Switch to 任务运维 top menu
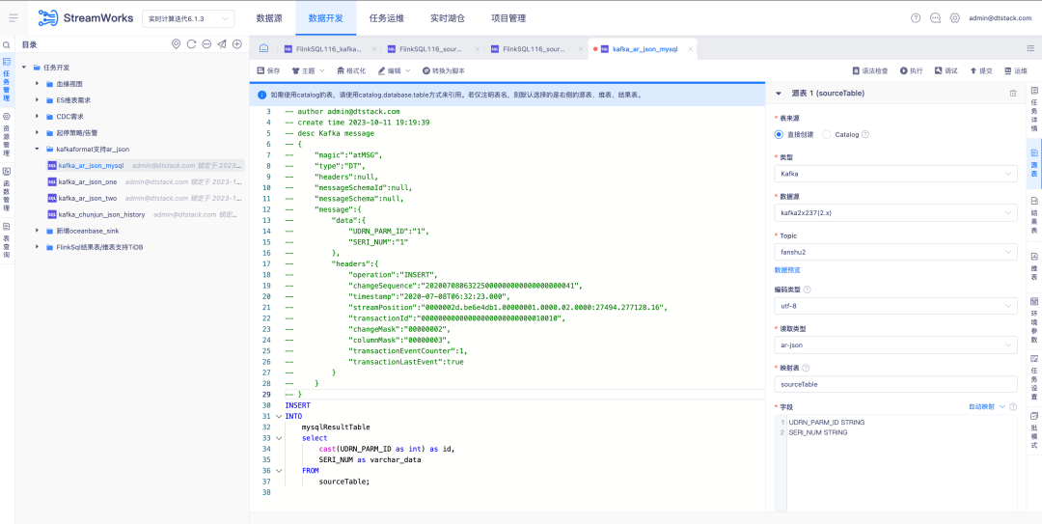 [386, 18]
